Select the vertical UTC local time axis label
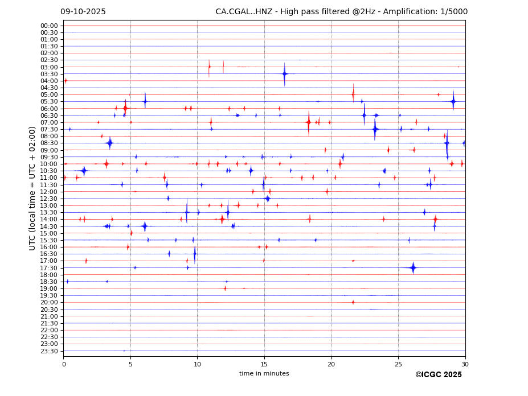528x396 pixels. click(x=32, y=188)
